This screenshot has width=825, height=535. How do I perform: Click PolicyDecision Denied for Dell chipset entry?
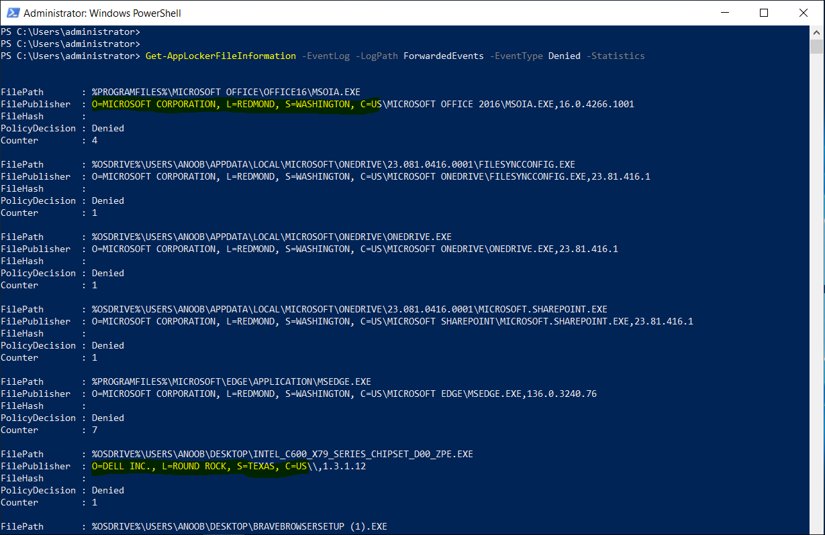[108, 490]
